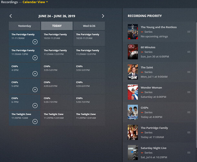The image size is (197, 162).
Task: Click the CHiPs poster thumbnail
Action: click(x=133, y=112)
